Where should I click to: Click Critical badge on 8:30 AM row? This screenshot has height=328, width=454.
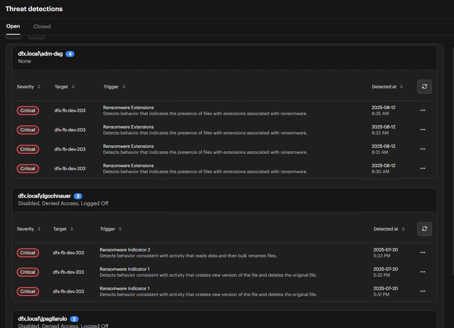28,169
